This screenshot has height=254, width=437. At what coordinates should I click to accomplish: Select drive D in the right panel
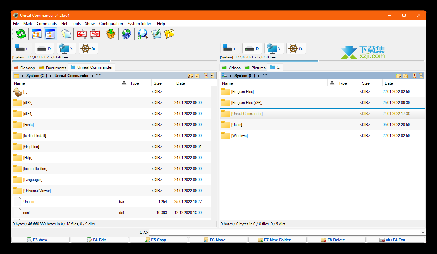tap(252, 48)
